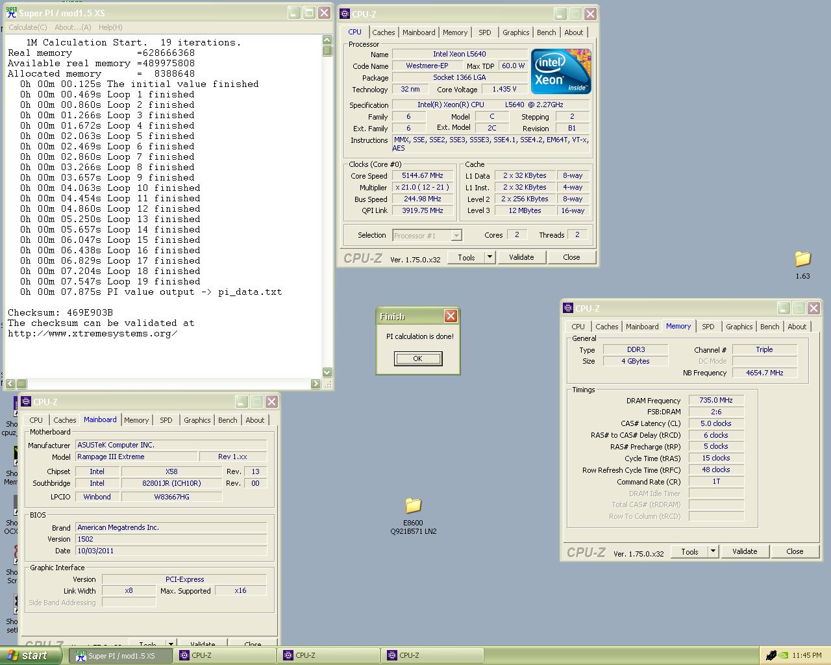Click the CPU-Z icon in the CPU window title bar

(x=345, y=14)
